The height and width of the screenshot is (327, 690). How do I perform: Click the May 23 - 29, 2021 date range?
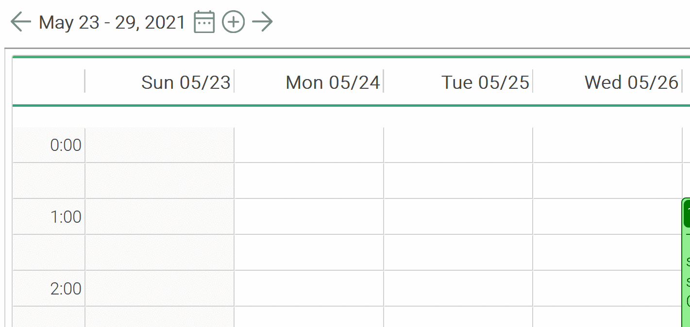pyautogui.click(x=112, y=22)
